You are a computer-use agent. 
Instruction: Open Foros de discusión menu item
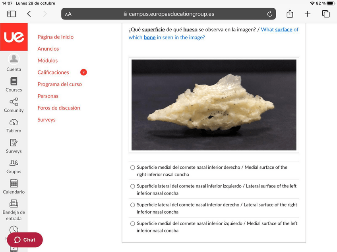pos(59,108)
